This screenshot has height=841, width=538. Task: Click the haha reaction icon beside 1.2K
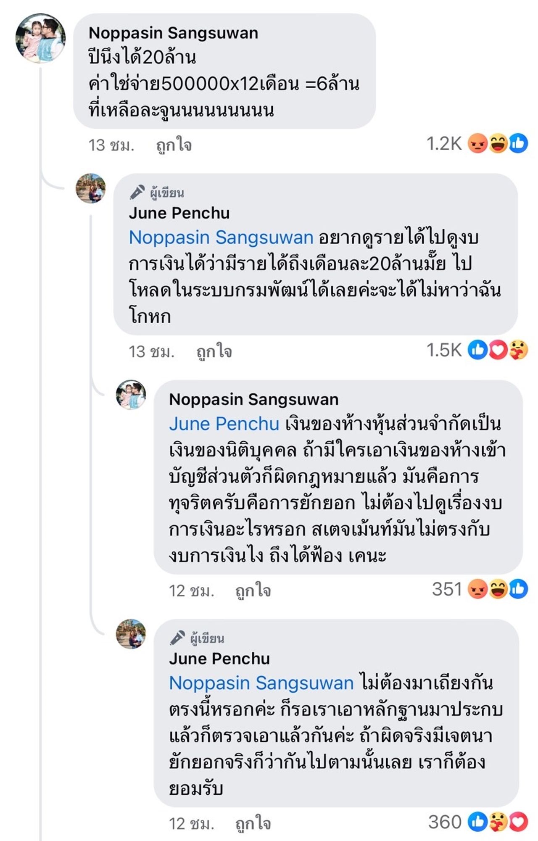click(x=498, y=144)
